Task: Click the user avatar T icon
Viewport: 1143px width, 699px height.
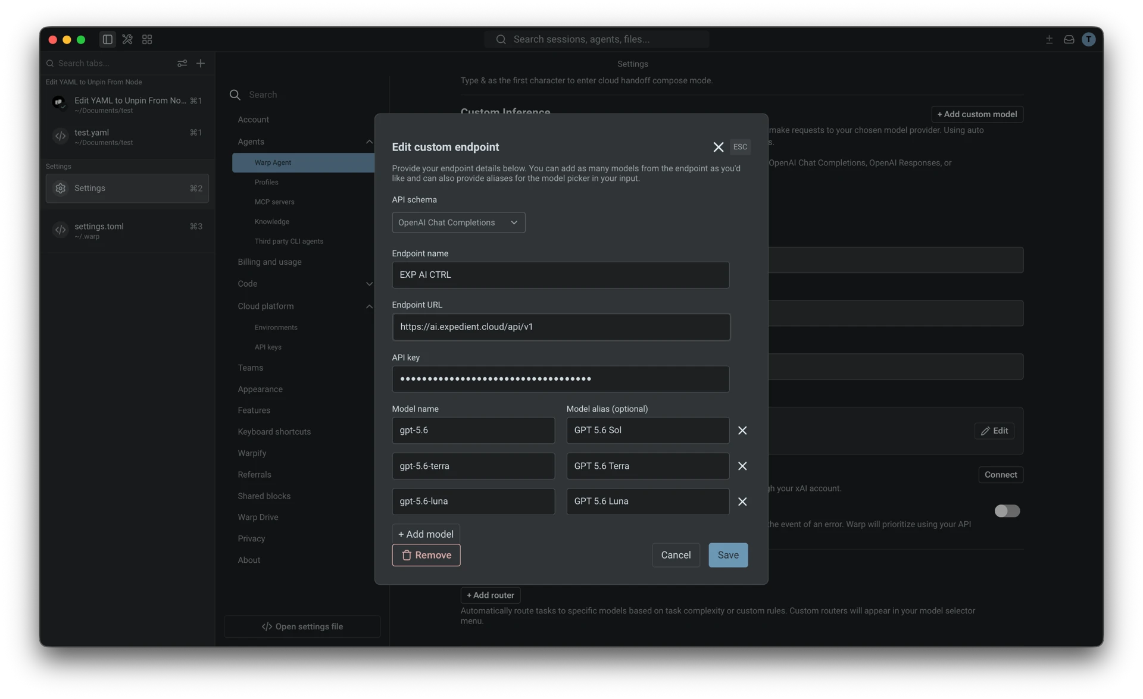Action: tap(1088, 39)
